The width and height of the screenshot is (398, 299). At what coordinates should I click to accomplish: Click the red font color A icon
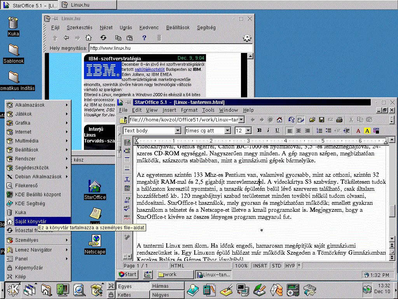click(x=358, y=131)
